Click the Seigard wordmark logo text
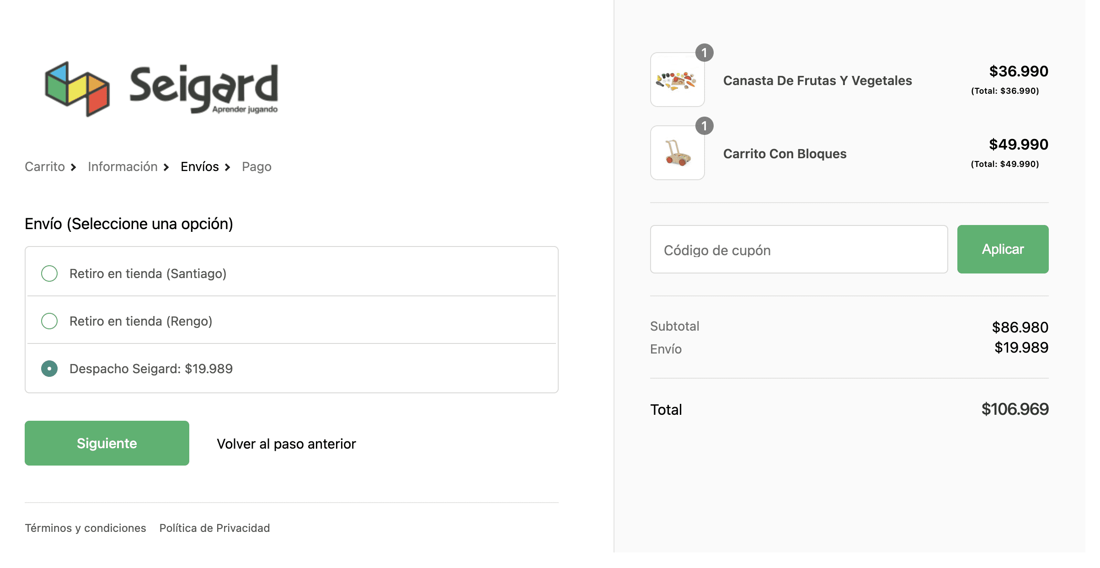 pyautogui.click(x=204, y=89)
